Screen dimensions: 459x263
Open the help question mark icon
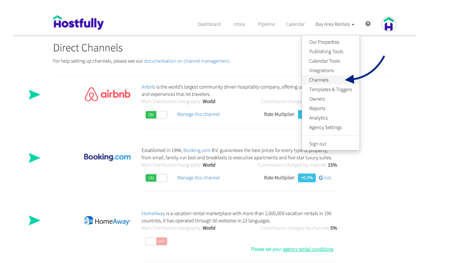(x=368, y=24)
